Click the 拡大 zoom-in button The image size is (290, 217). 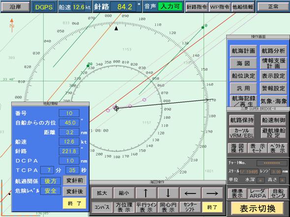tap(102, 193)
